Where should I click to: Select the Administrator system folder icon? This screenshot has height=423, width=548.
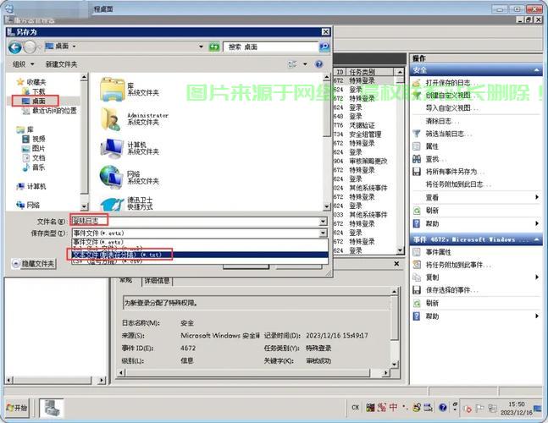(x=111, y=119)
